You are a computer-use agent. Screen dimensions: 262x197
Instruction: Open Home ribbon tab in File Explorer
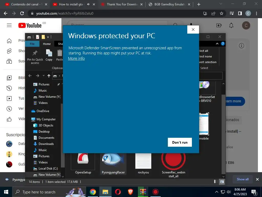47,44
